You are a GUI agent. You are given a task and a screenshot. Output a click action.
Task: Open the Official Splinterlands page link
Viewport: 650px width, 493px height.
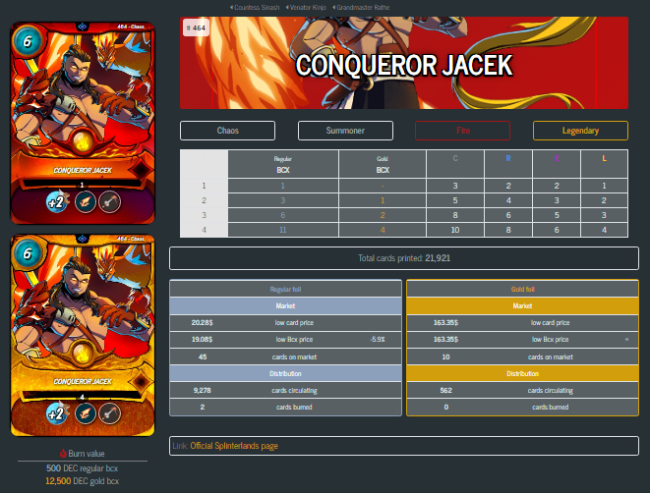click(x=234, y=446)
